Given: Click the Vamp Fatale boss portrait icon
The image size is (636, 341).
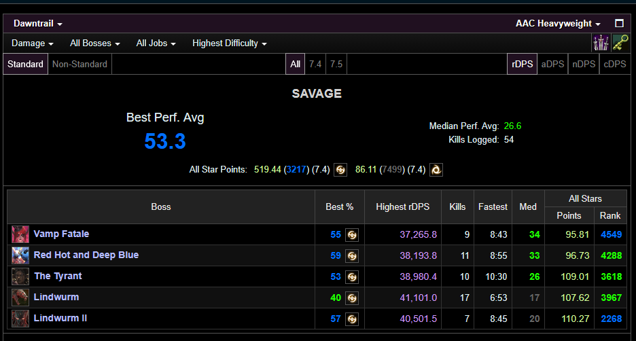Looking at the screenshot, I should (20, 234).
